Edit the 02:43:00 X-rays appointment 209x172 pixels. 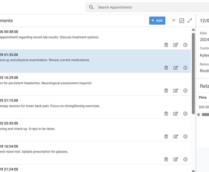(176, 136)
